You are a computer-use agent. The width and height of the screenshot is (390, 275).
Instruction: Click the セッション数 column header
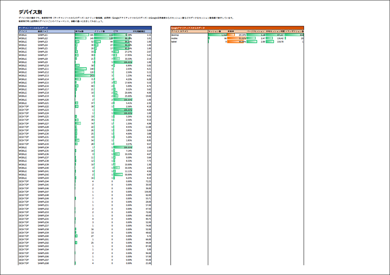[x=214, y=32]
